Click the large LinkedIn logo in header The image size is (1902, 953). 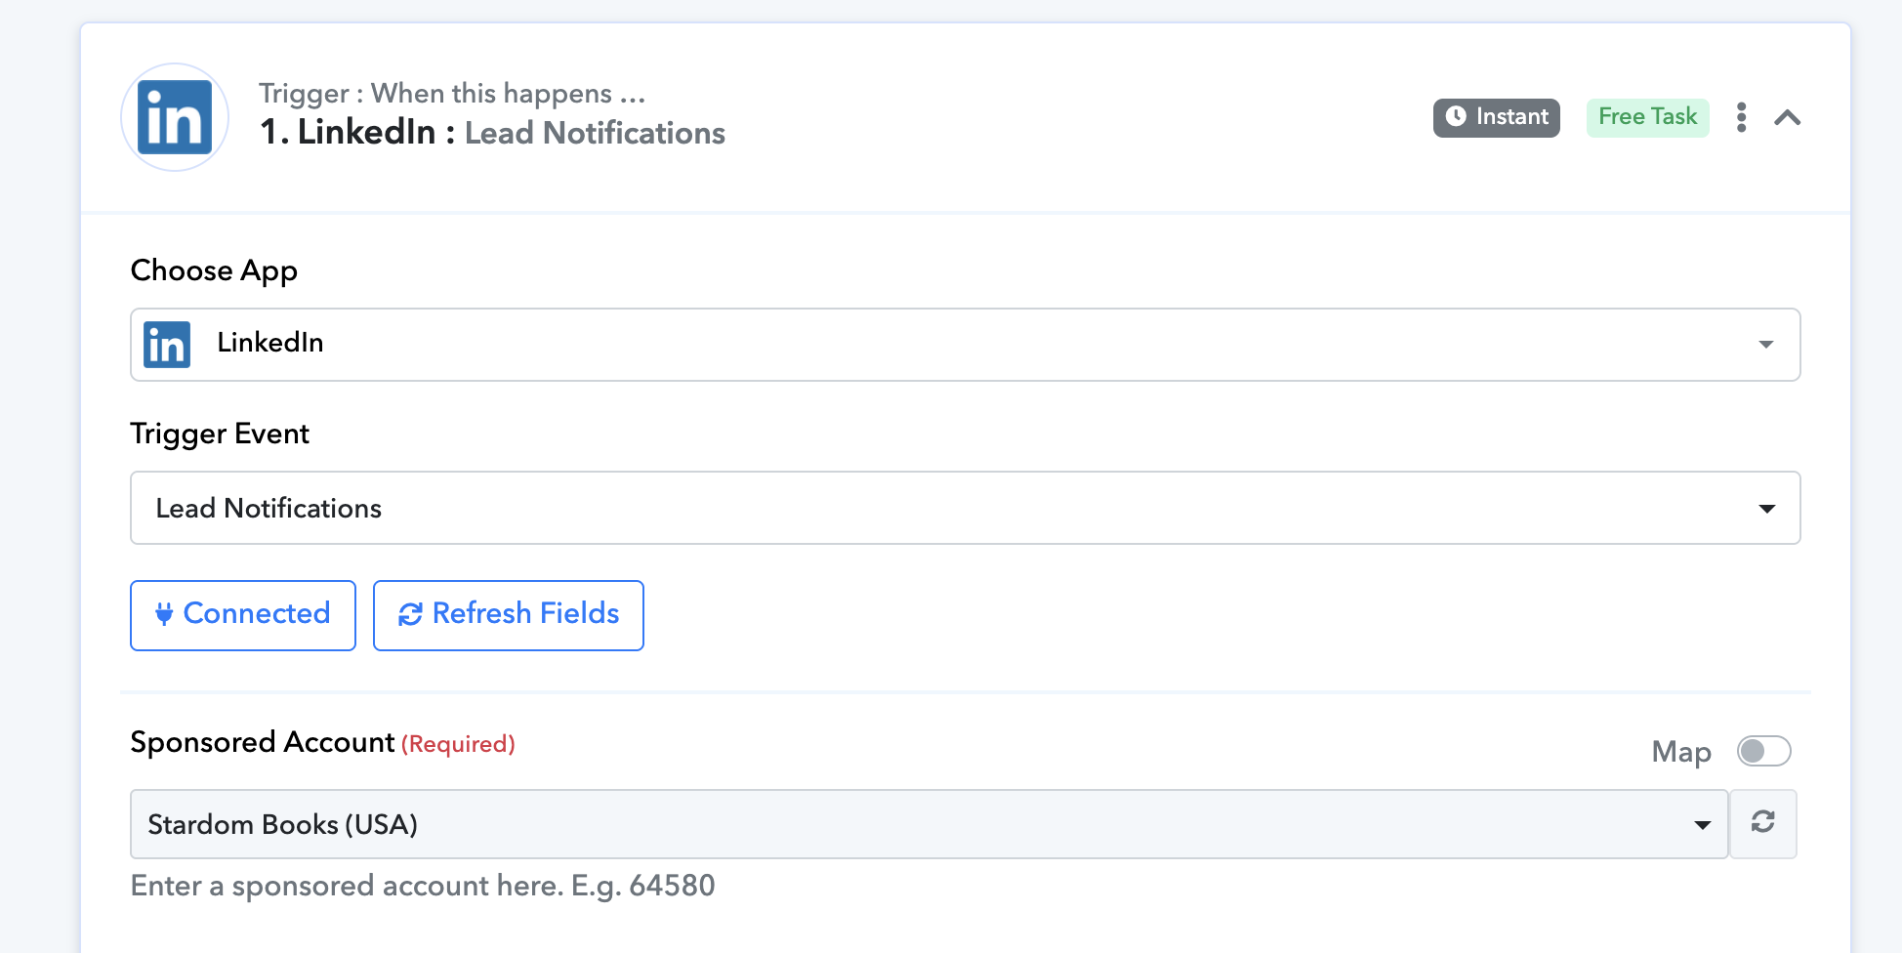pyautogui.click(x=175, y=118)
